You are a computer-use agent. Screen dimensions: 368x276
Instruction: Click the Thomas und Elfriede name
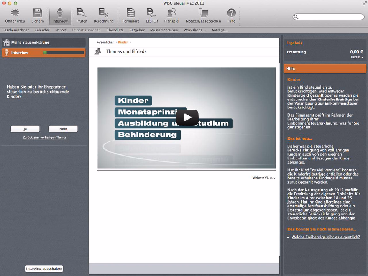(x=126, y=51)
